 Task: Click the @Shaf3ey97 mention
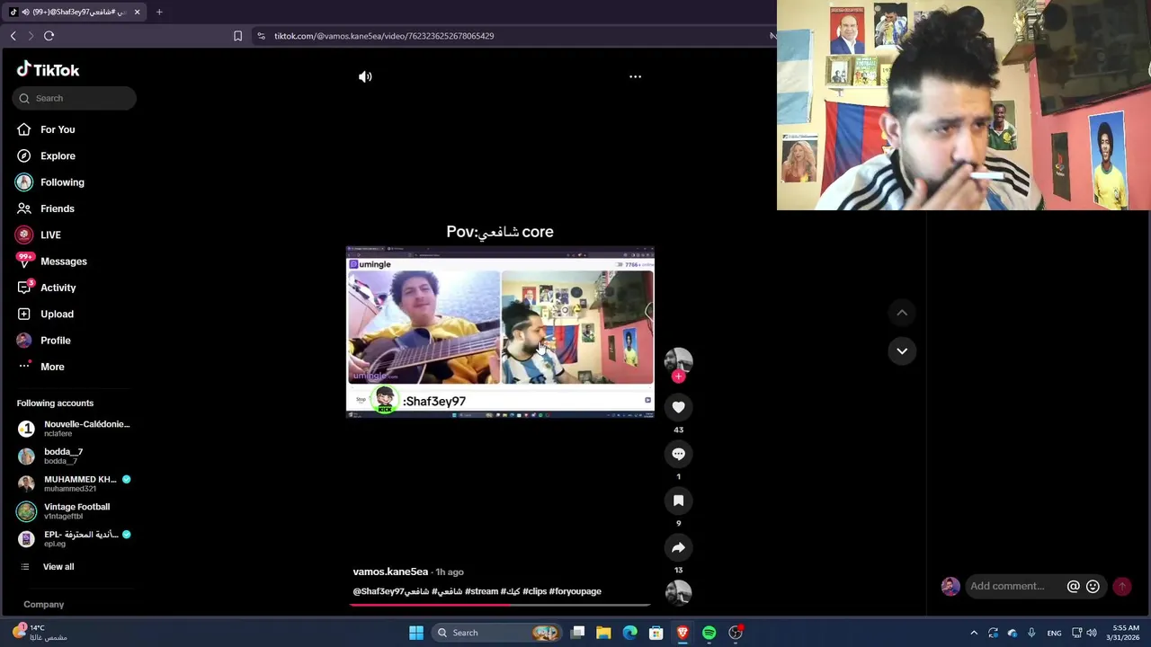[379, 591]
